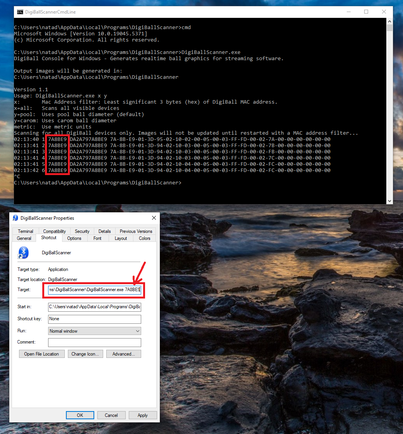Minimize the DigiBallScannerCmdLine console window
The width and height of the screenshot is (403, 434).
(348, 12)
